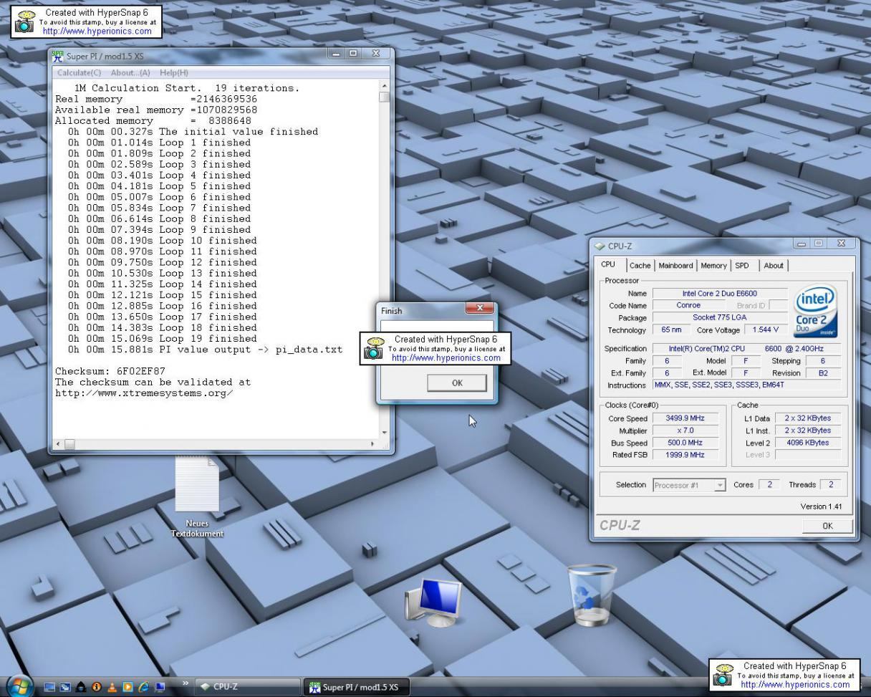
Task: Select the Computer desktop icon
Action: pyautogui.click(x=434, y=602)
